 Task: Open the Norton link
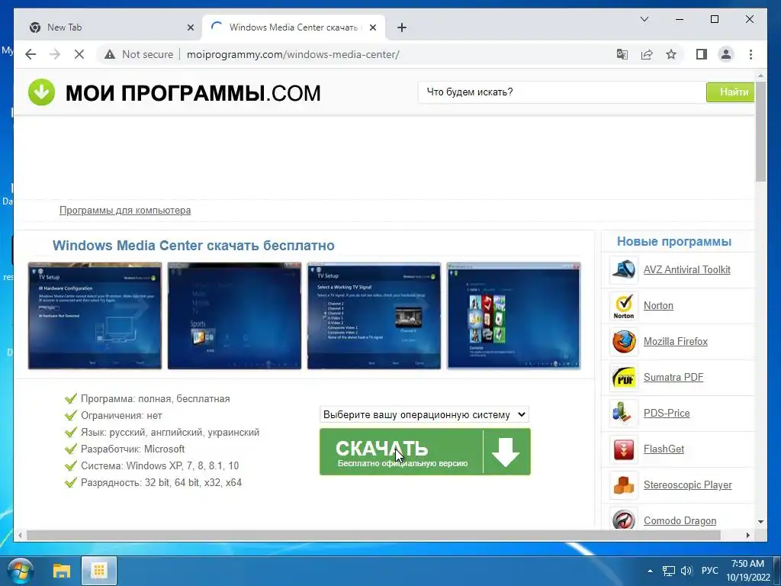point(658,305)
